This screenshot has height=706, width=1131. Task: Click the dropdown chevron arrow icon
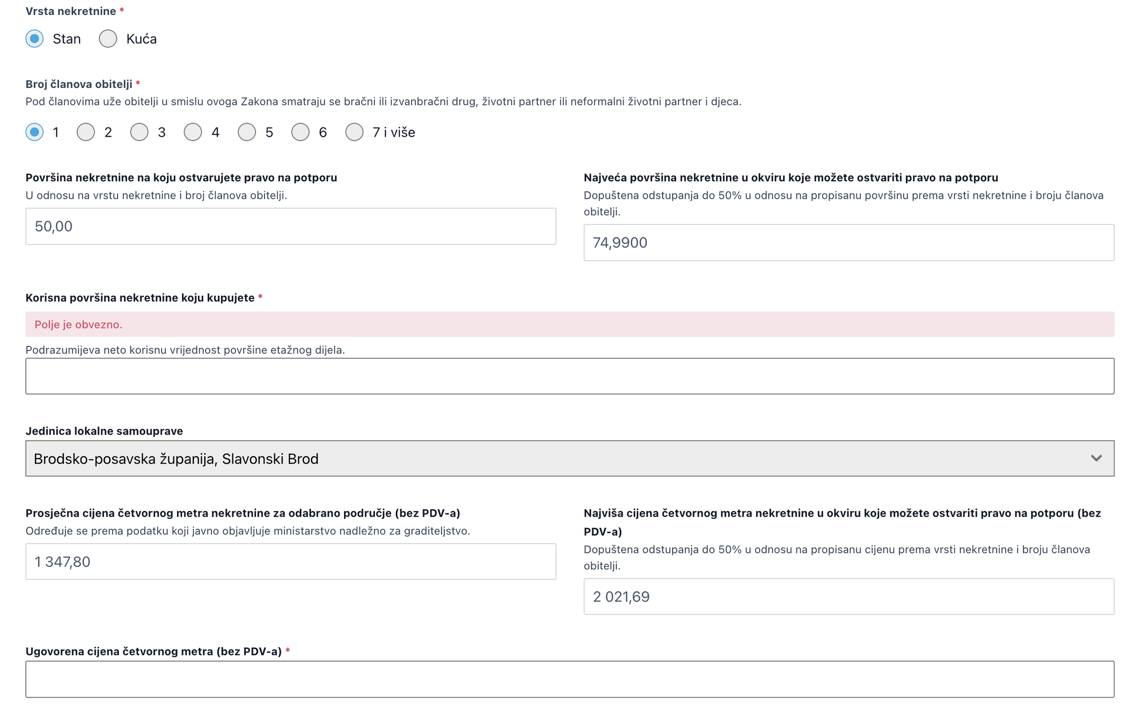pyautogui.click(x=1096, y=459)
